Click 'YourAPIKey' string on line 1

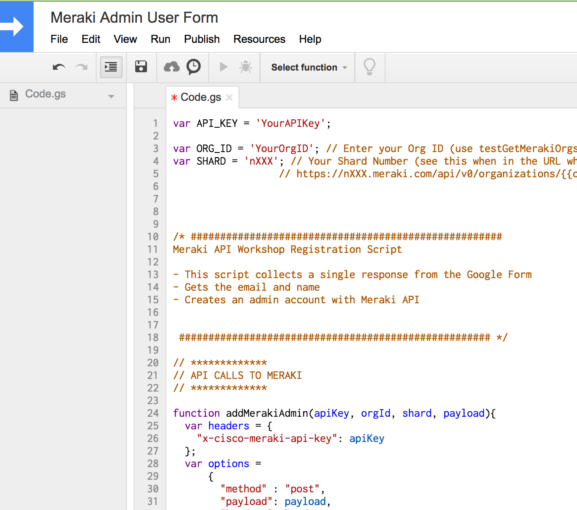[x=291, y=124]
